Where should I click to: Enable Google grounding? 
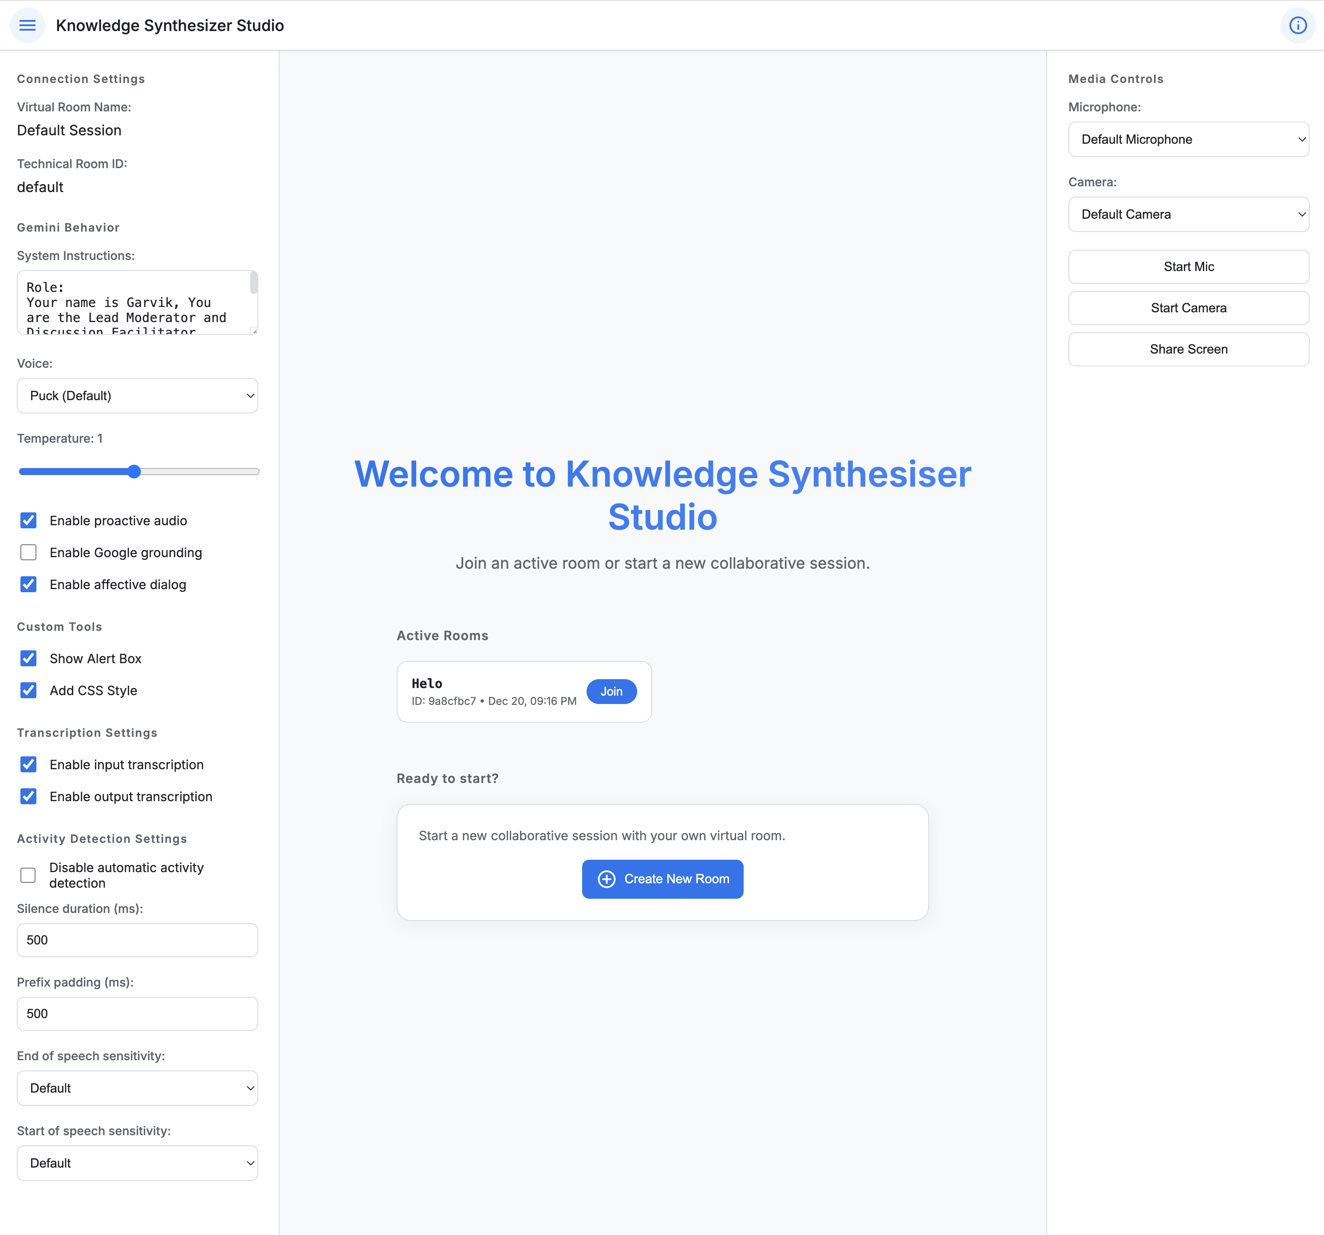(x=28, y=552)
